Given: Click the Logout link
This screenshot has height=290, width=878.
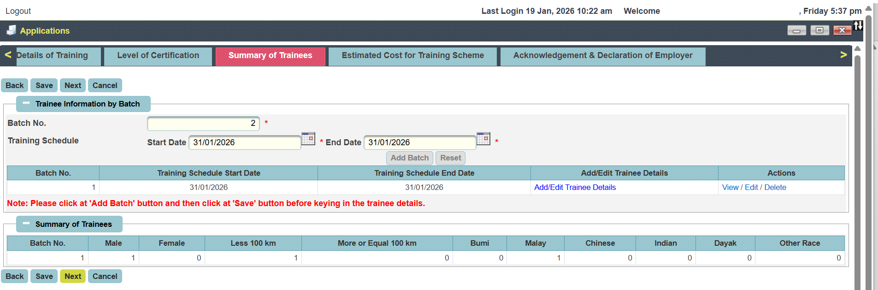Looking at the screenshot, I should (x=18, y=11).
